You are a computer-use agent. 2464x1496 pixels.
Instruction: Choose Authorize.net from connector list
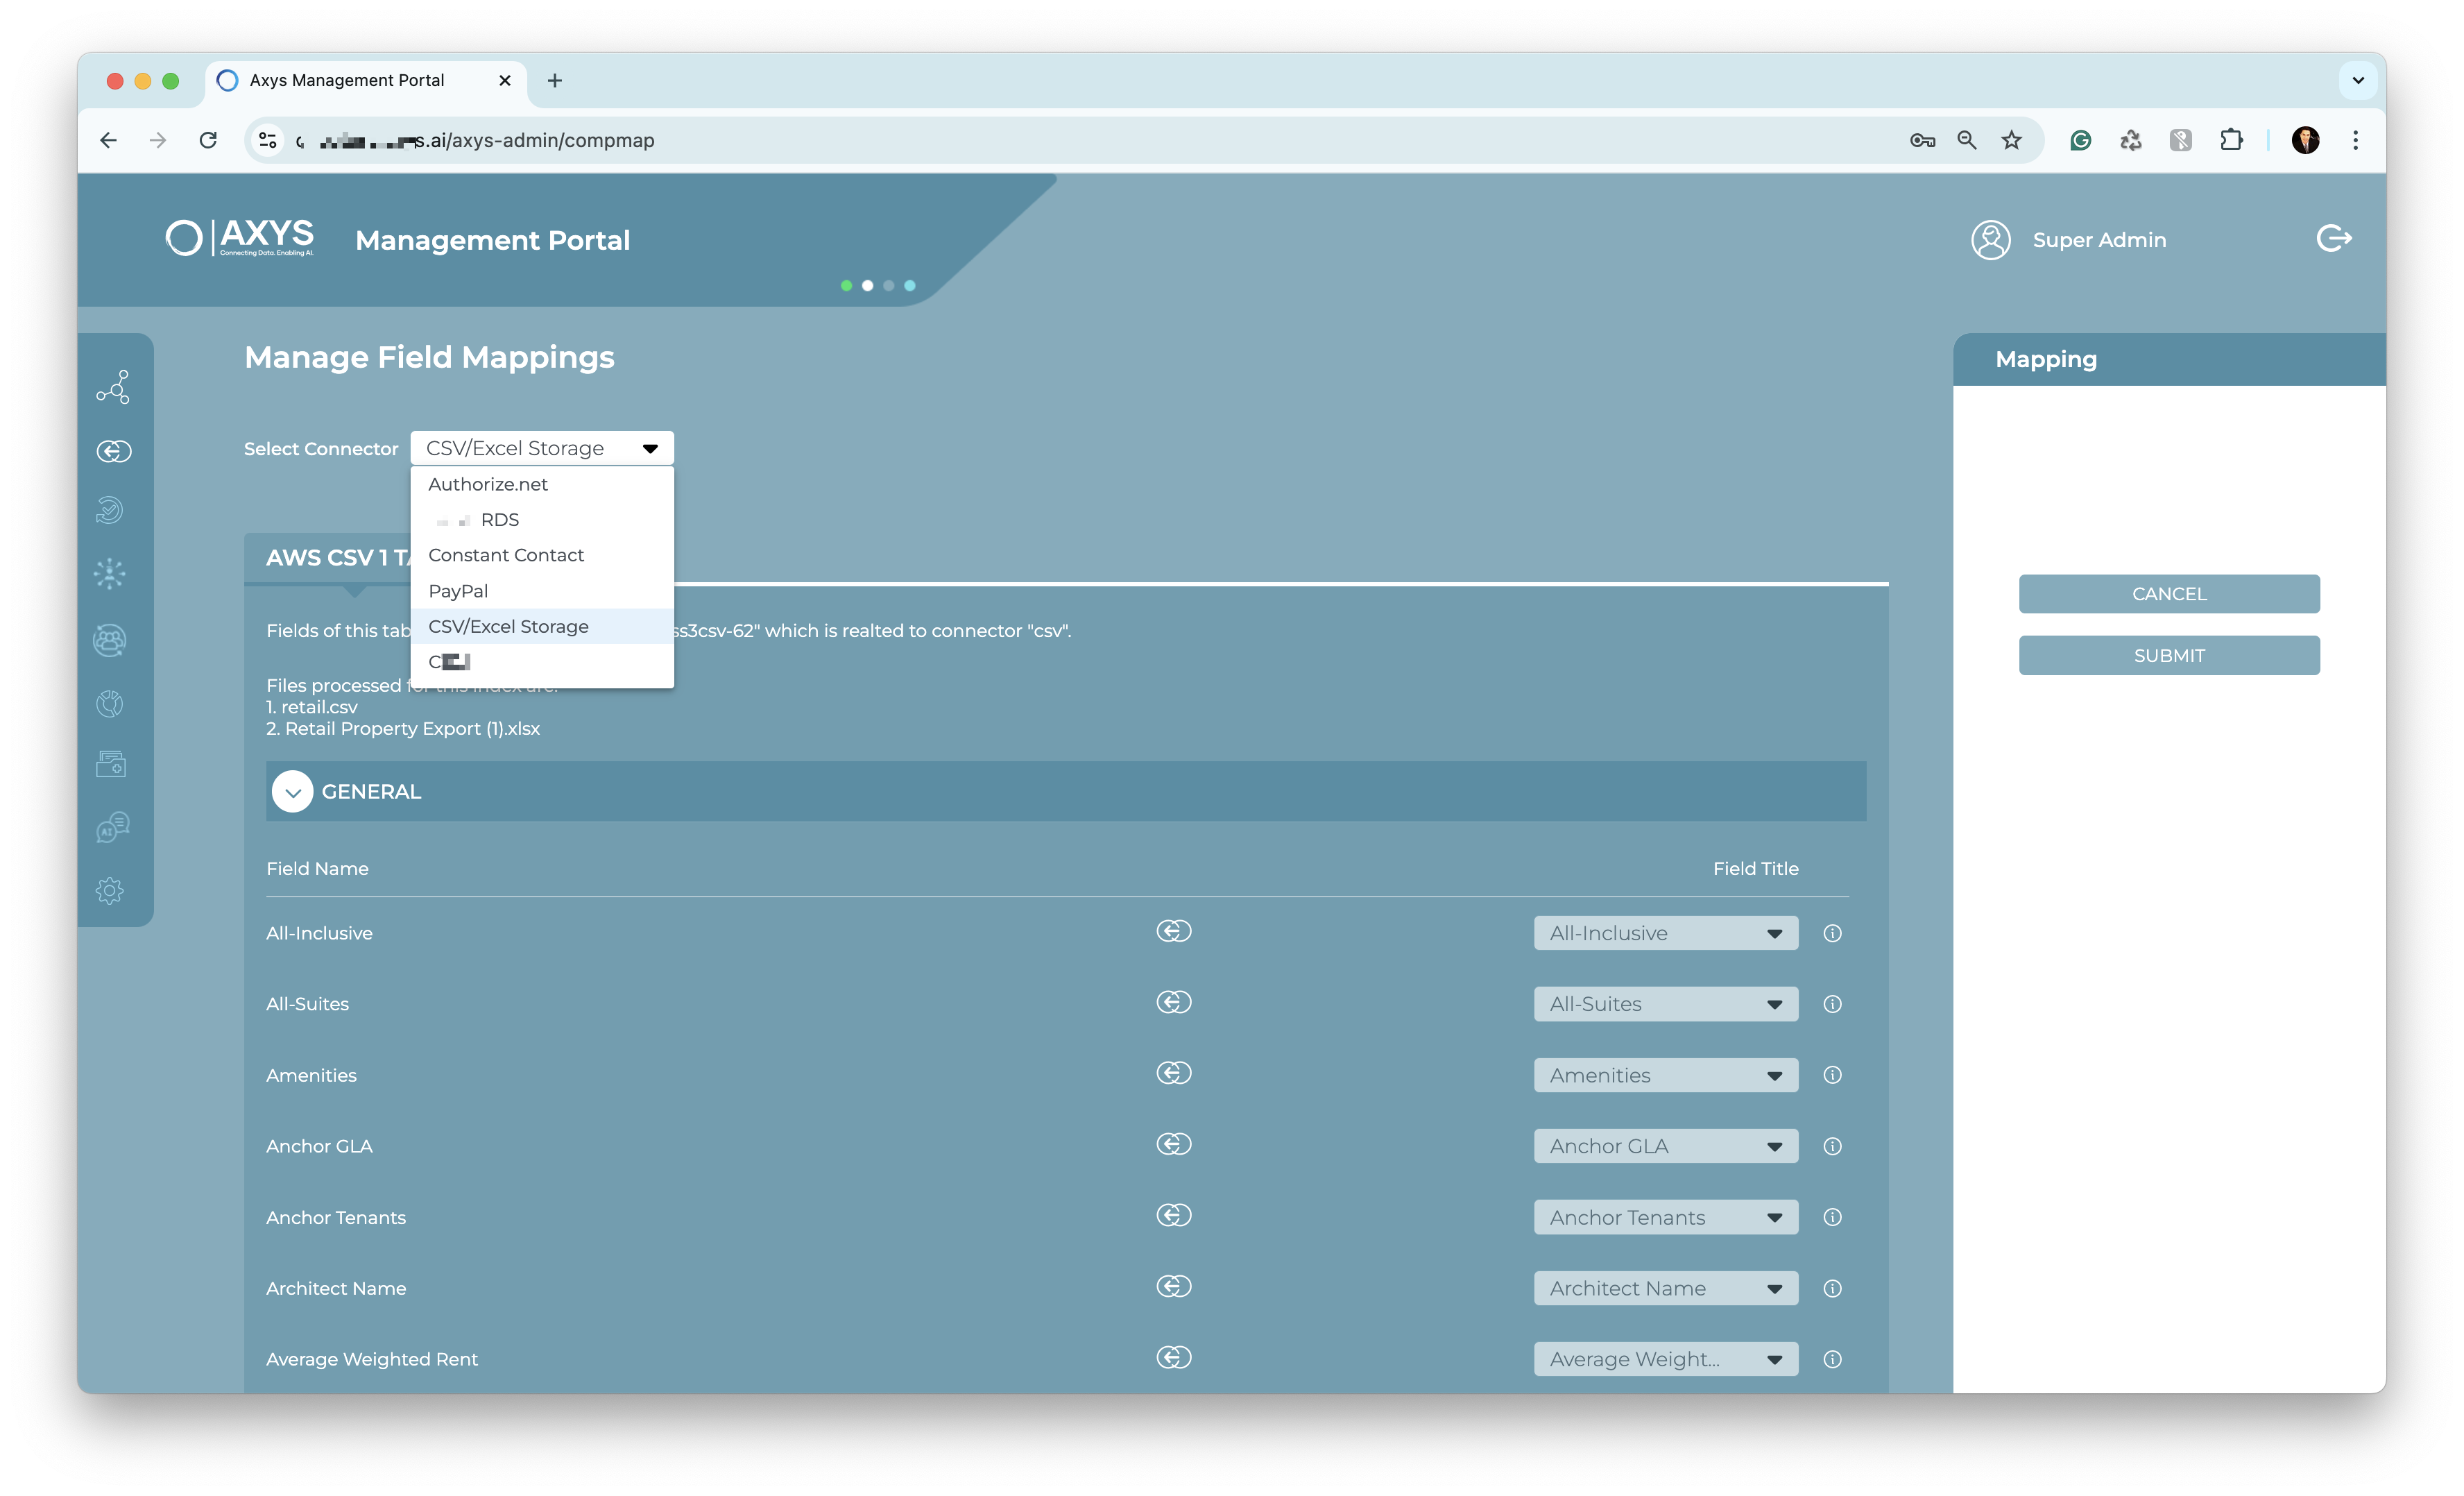[x=488, y=484]
